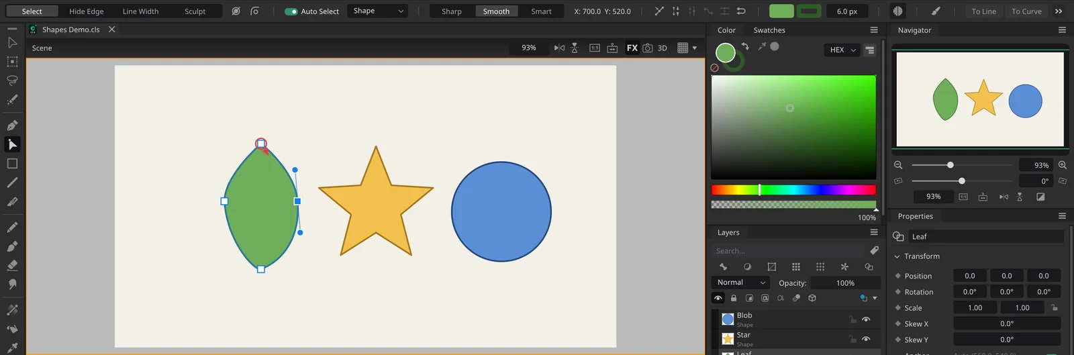Swap fill and stroke colors arrow
Screen dimensions: 1074x355
coord(745,46)
